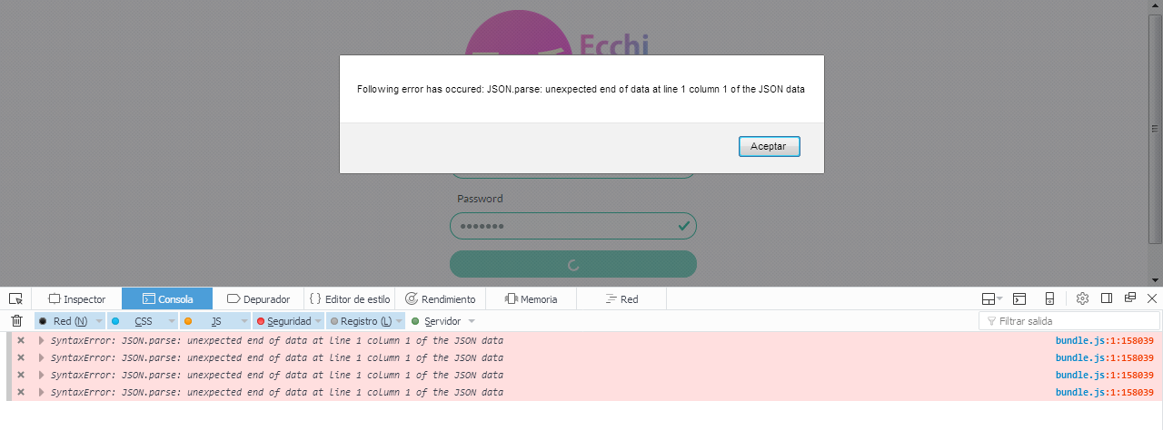Clear console output with trash icon

[16, 320]
